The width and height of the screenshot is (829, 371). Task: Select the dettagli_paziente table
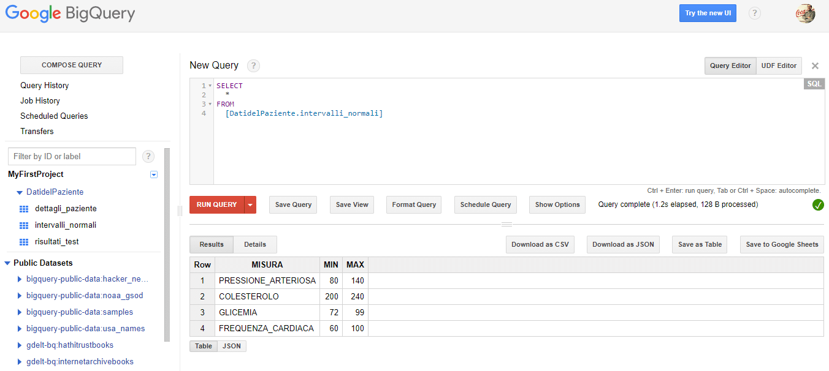pos(66,209)
